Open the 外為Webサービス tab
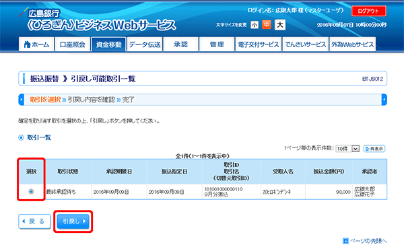The width and height of the screenshot is (404, 249). pos(352,44)
